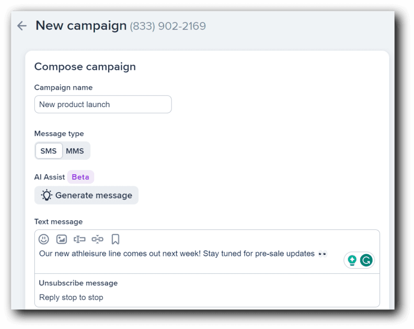Click the AI Assist Beta badge
This screenshot has width=414, height=329.
tap(80, 177)
